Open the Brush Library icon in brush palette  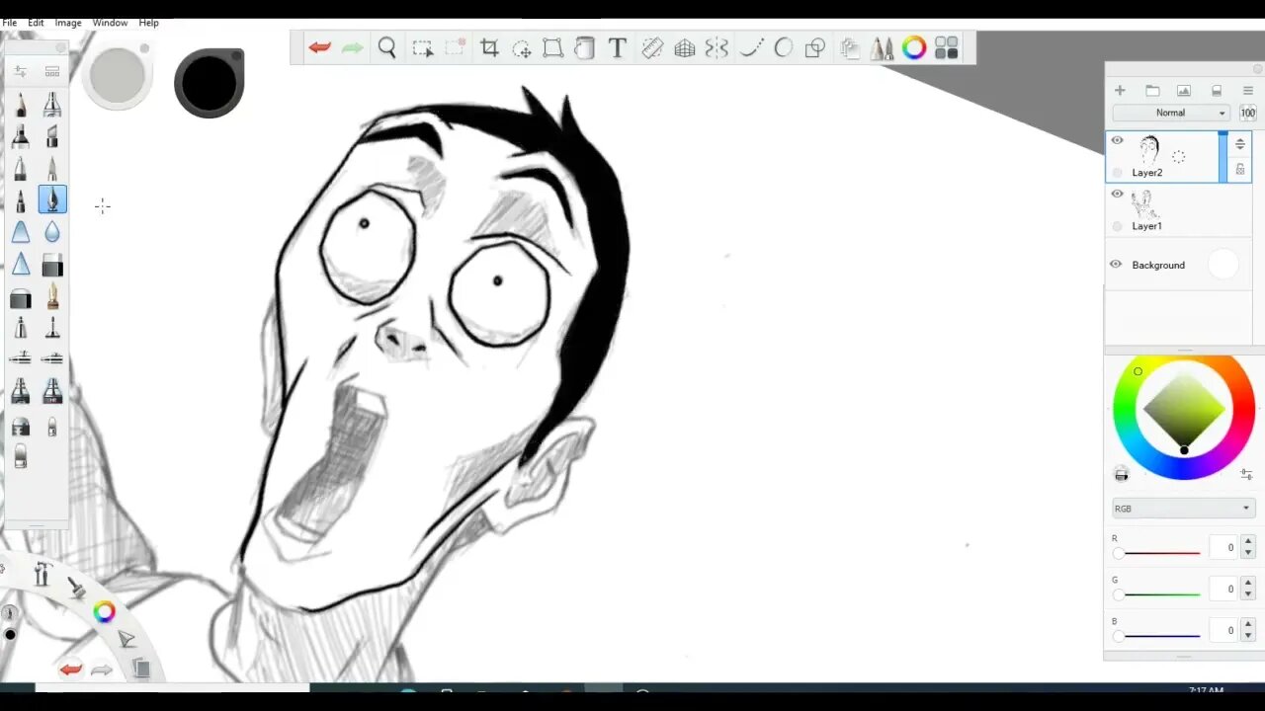tap(52, 71)
